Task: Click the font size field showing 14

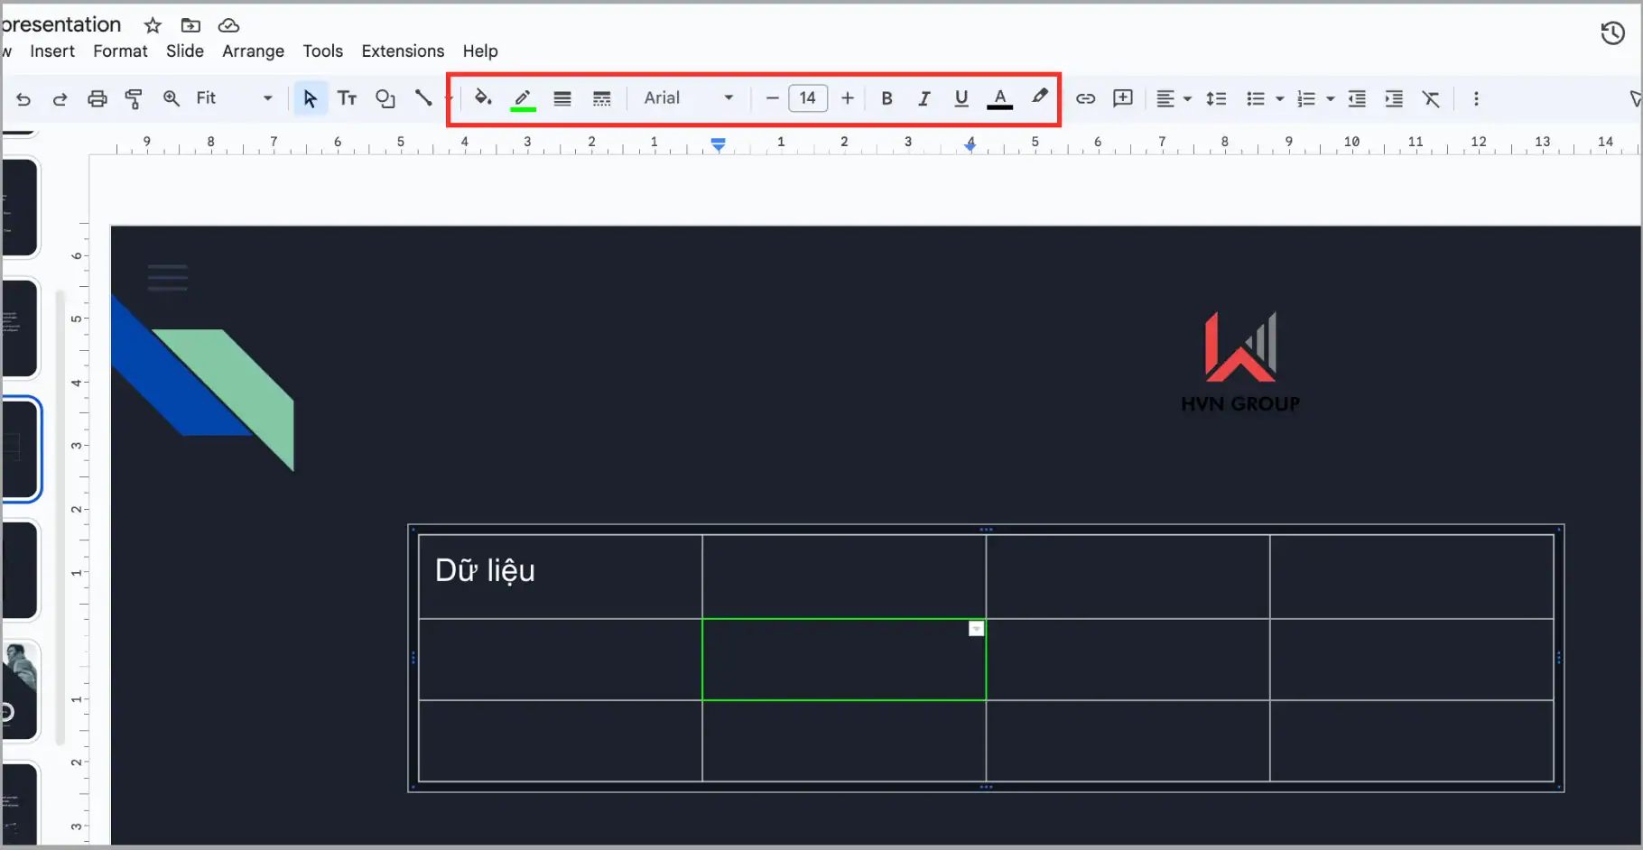Action: click(808, 98)
